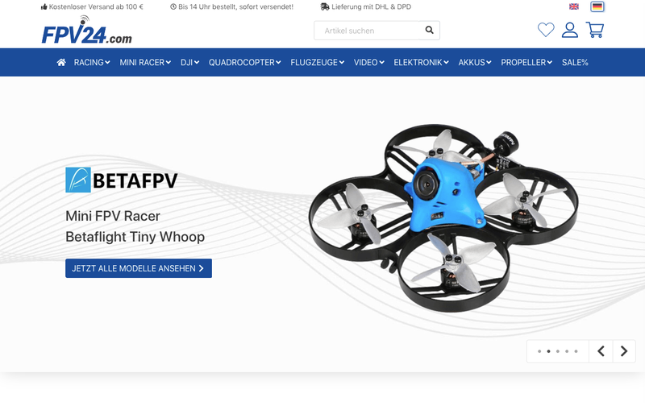This screenshot has width=645, height=406.
Task: Click the clock icon in top bar
Action: point(173,6)
